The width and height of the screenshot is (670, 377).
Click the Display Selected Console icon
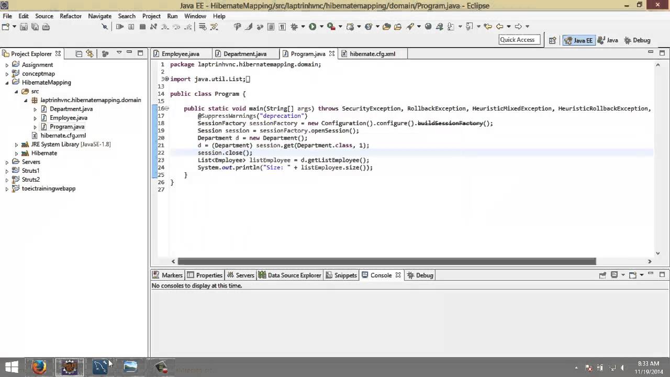(x=615, y=275)
